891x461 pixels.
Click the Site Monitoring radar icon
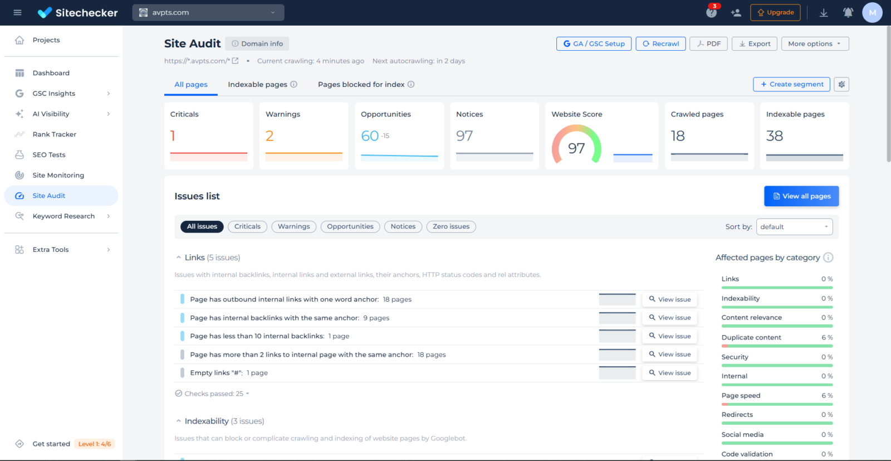[x=19, y=175]
